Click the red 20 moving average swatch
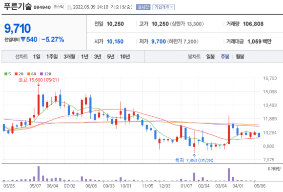 16,74
